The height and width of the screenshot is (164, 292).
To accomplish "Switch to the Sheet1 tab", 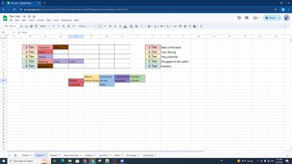I will 26,155.
